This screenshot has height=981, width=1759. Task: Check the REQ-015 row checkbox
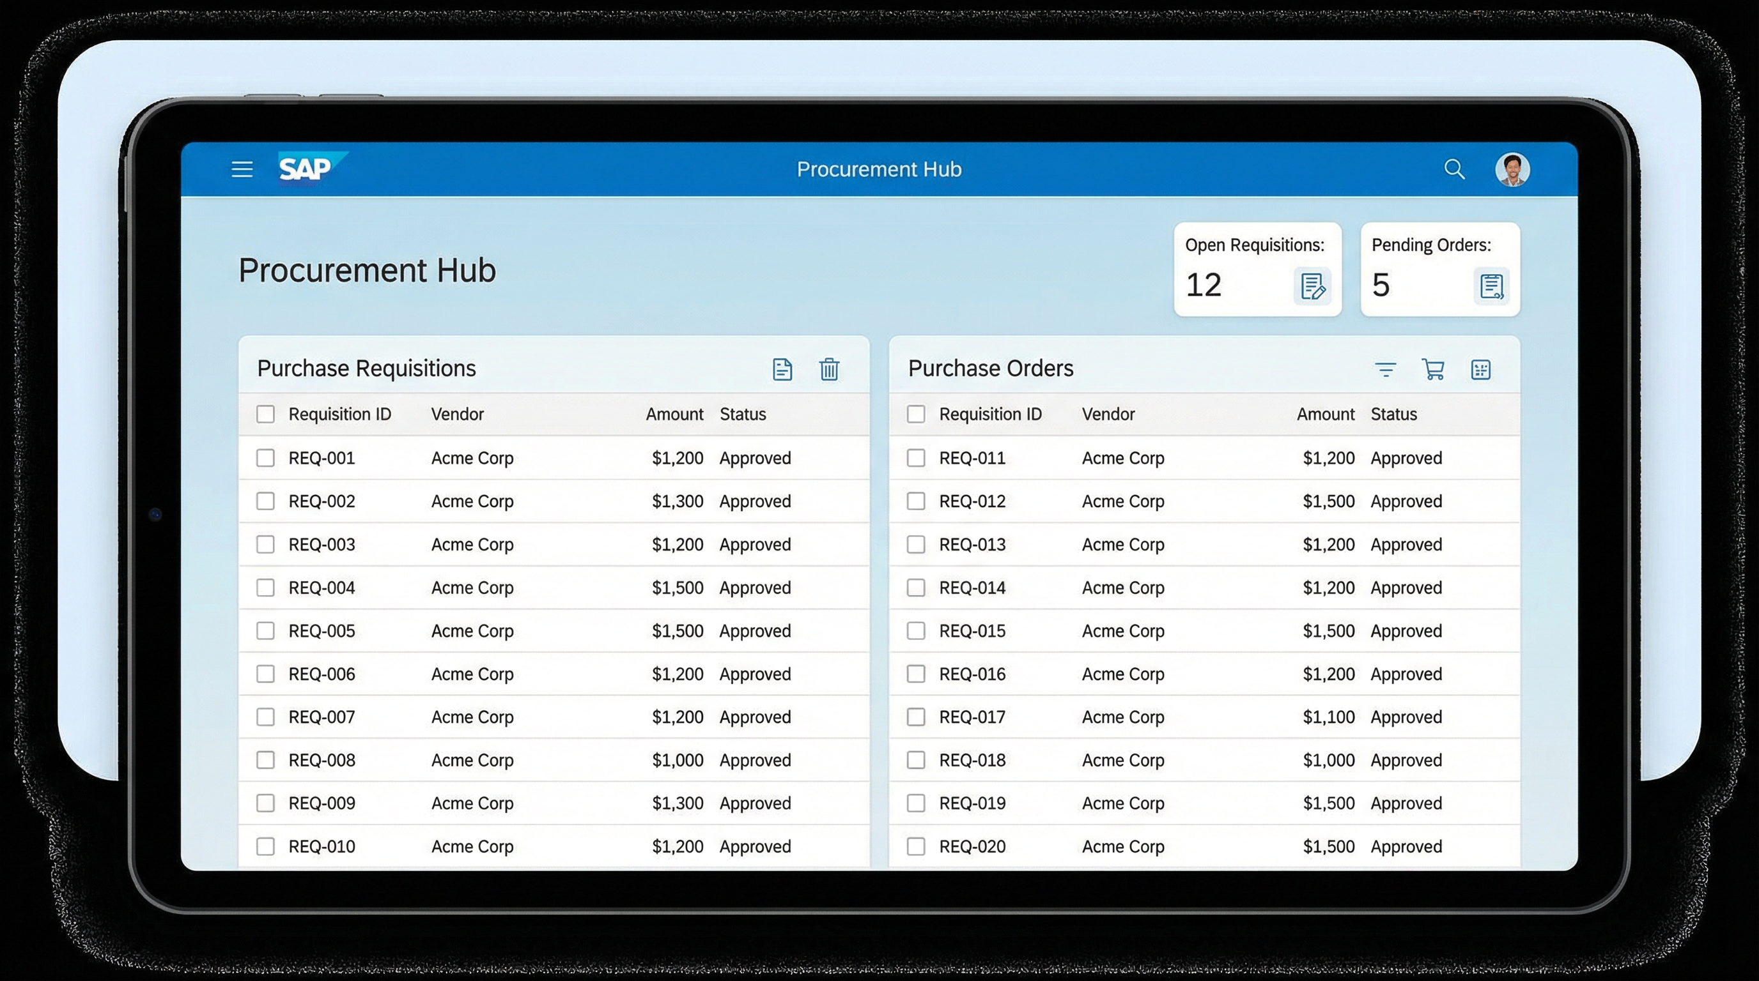pos(916,631)
